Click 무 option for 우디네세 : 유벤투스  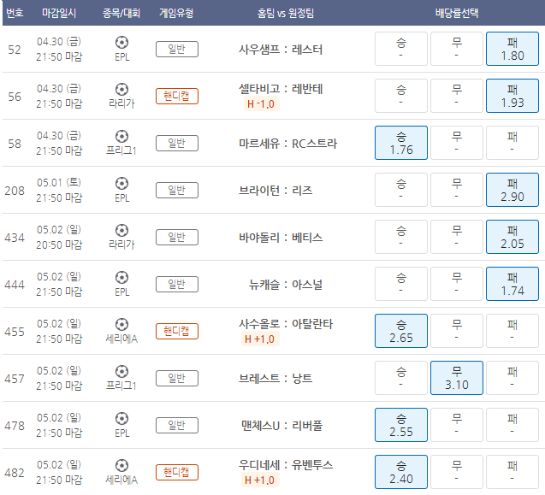457,472
